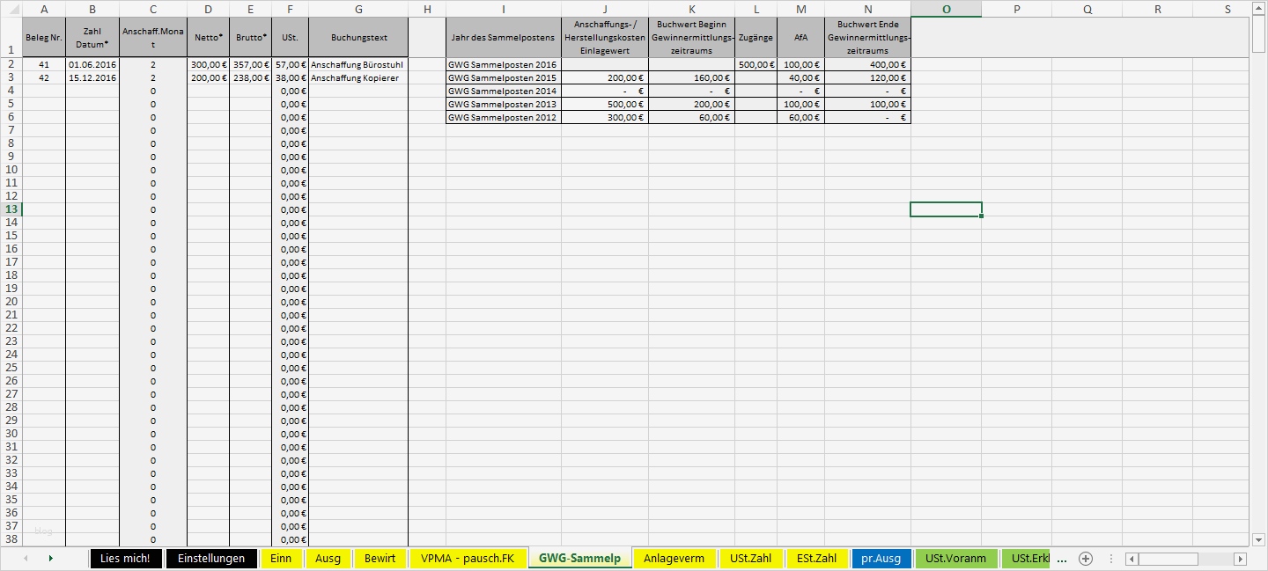Viewport: 1268px width, 571px height.
Task: Select the GWG Sammelposten 2016 cell
Action: coord(503,64)
